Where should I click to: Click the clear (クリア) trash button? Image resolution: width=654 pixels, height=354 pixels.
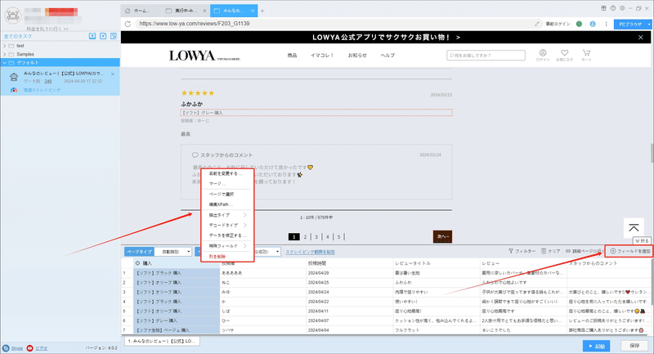pyautogui.click(x=550, y=251)
